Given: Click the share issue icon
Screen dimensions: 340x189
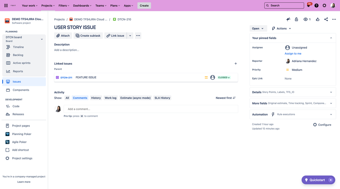Looking at the screenshot, I should coord(326,19).
